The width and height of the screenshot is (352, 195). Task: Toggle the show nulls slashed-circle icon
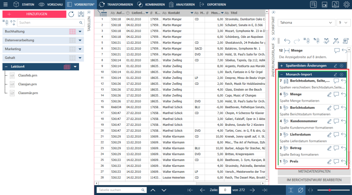[x=300, y=190]
